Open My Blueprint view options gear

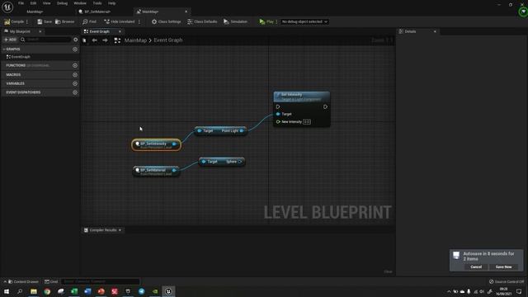[75, 40]
